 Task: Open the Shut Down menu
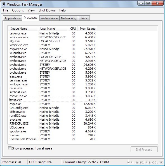[x=47, y=10]
